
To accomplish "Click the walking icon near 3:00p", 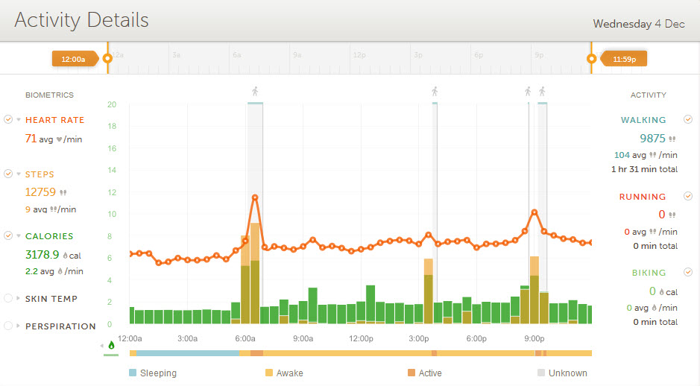I will pyautogui.click(x=435, y=92).
